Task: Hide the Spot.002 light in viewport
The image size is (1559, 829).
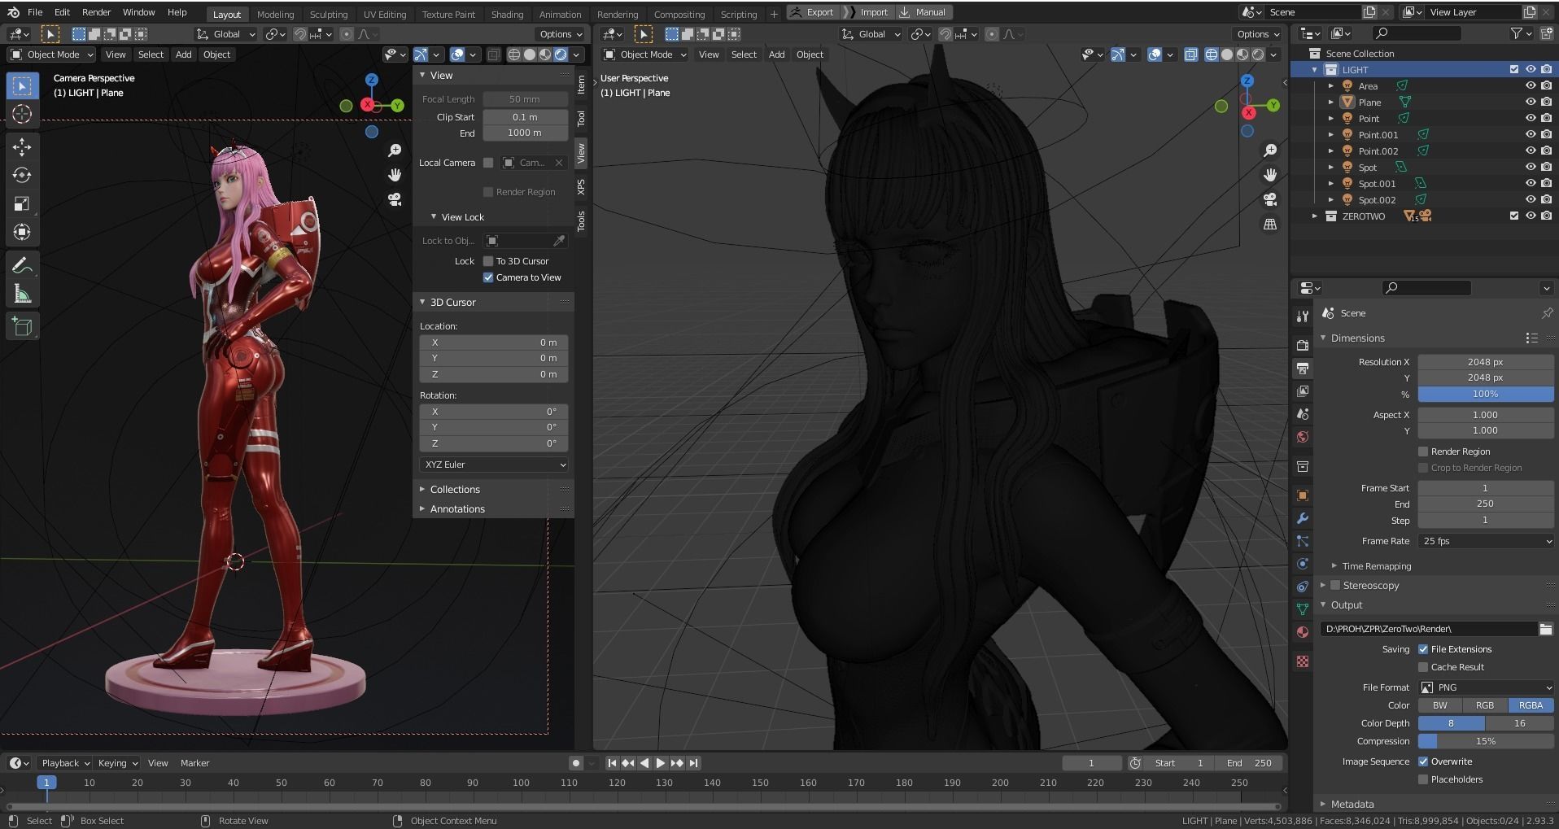Action: (x=1530, y=200)
